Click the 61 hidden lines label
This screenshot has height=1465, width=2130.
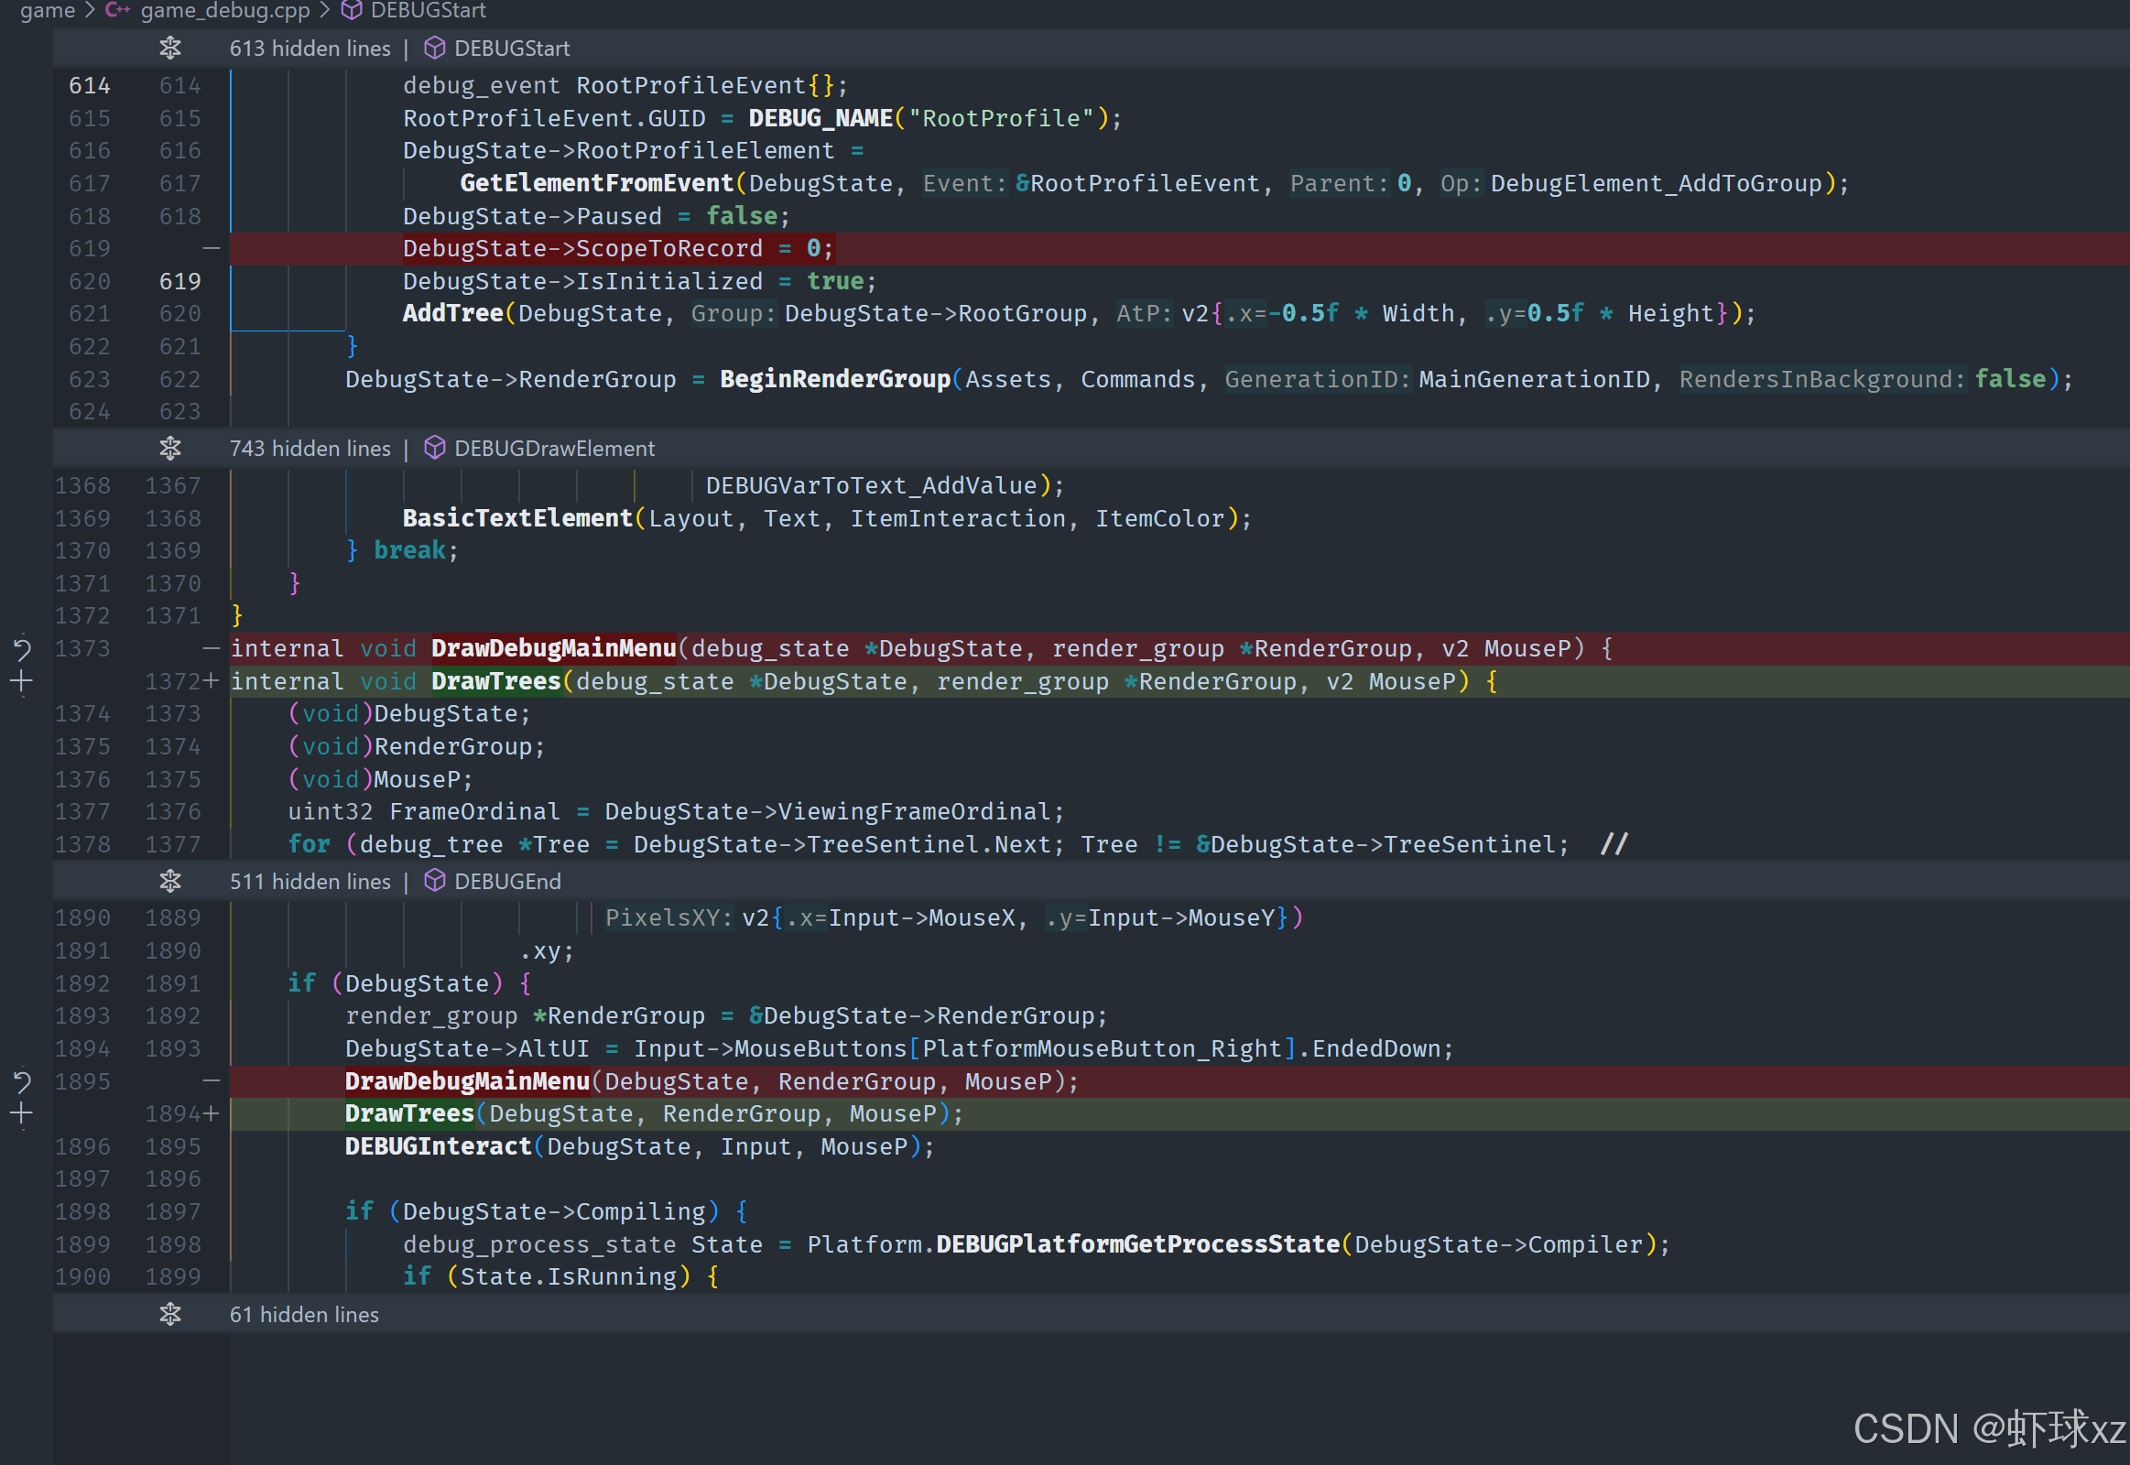(304, 1315)
